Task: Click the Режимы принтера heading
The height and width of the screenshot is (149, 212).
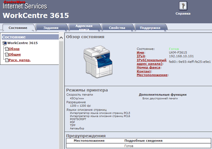Action: [87, 90]
